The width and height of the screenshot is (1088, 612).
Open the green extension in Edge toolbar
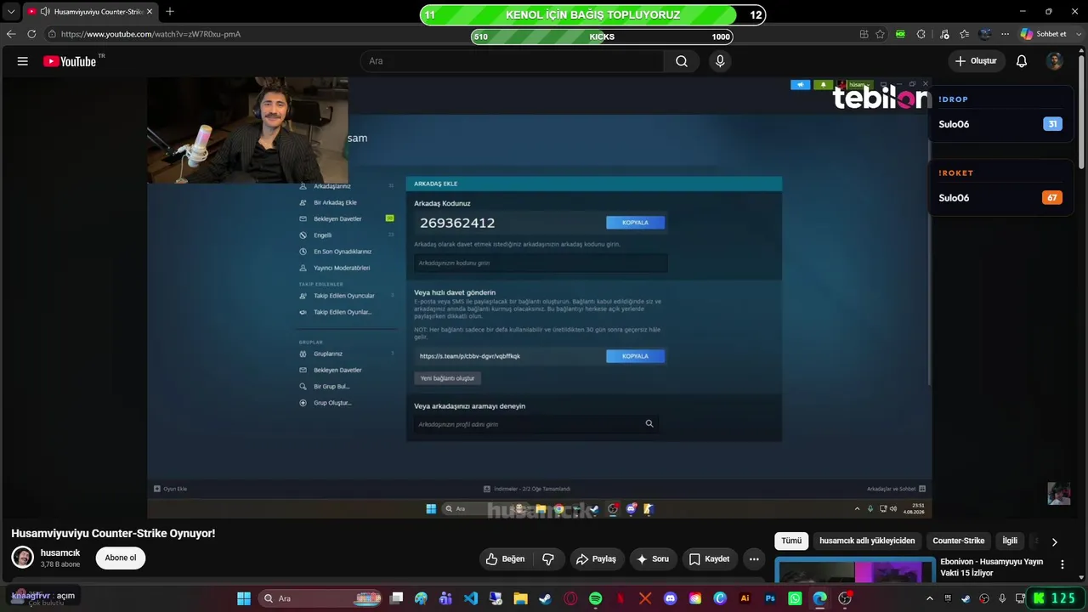tap(900, 34)
